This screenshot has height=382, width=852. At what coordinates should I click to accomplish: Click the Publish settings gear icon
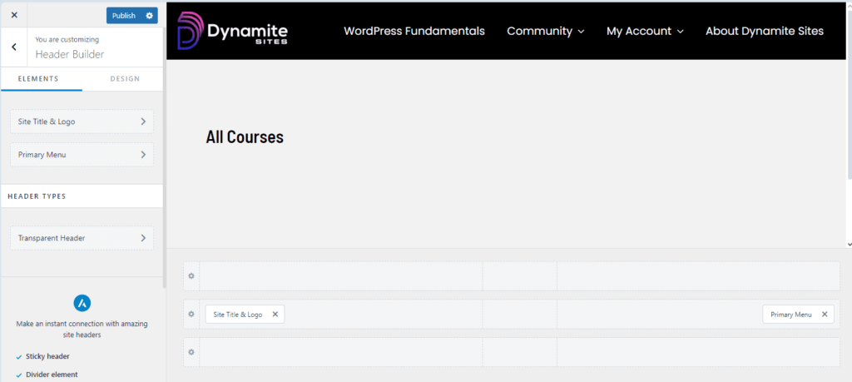coord(150,15)
